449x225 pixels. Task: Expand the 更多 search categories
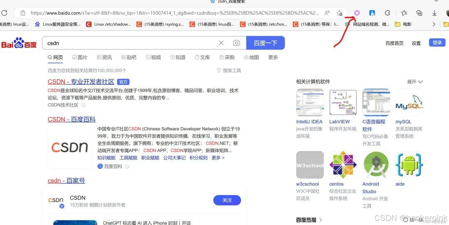[273, 57]
